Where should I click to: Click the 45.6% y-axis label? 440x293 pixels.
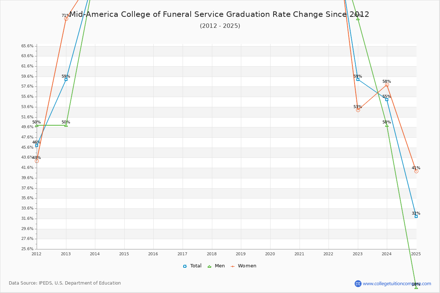click(27, 148)
